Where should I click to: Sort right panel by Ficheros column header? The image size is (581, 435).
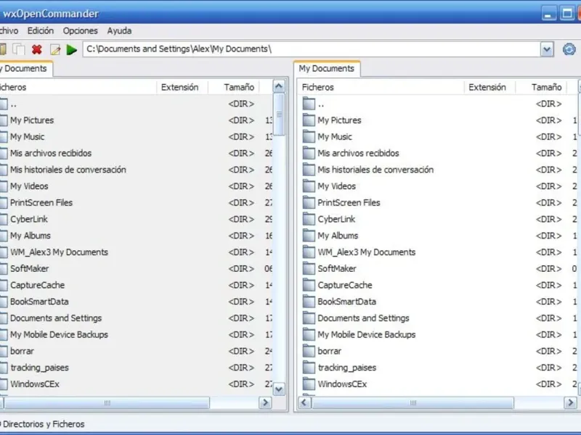[381, 87]
